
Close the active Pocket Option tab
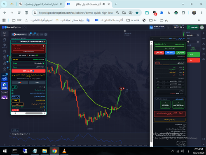coord(109,4)
